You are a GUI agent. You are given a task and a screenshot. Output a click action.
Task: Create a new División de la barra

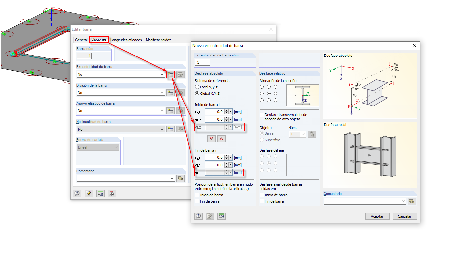(170, 93)
